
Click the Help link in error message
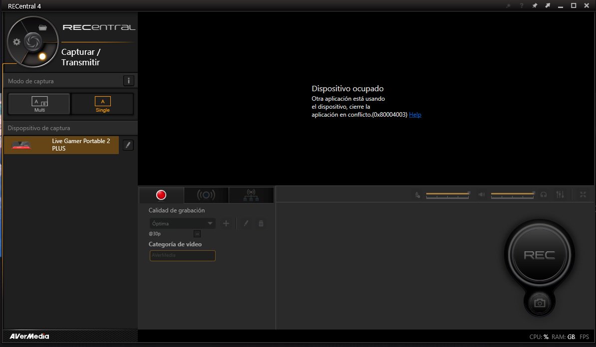415,115
